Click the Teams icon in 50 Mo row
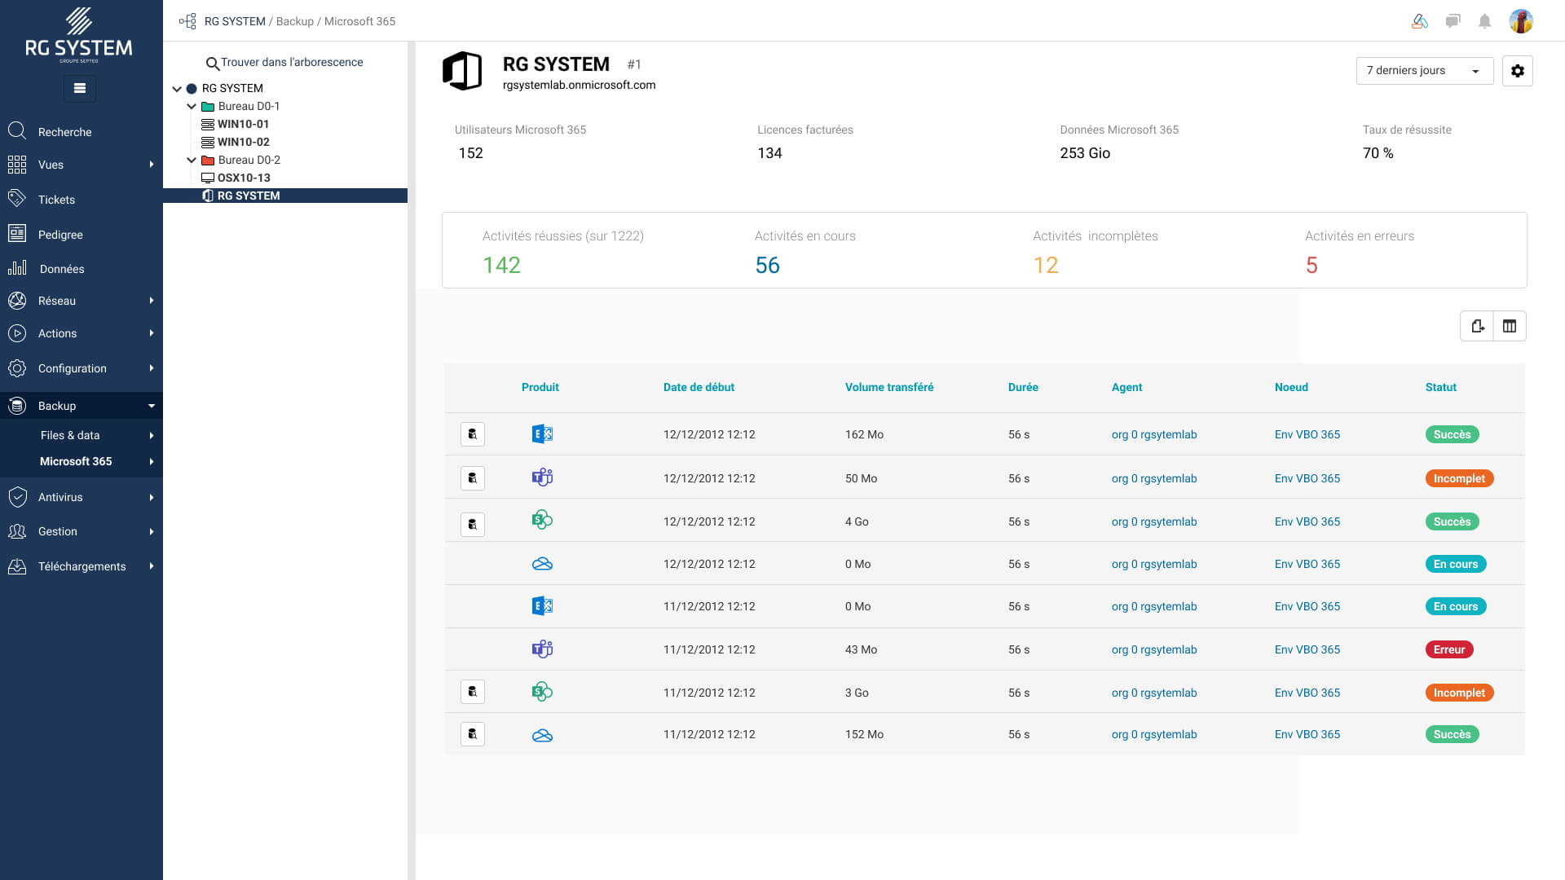 [542, 477]
